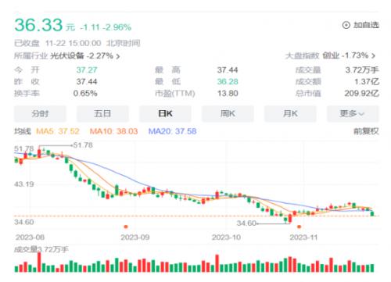Select the 月K tab

(290, 113)
